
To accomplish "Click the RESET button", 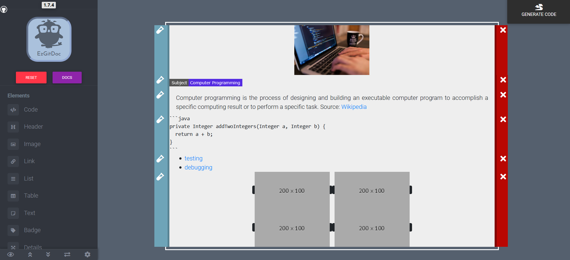I will pyautogui.click(x=31, y=77).
